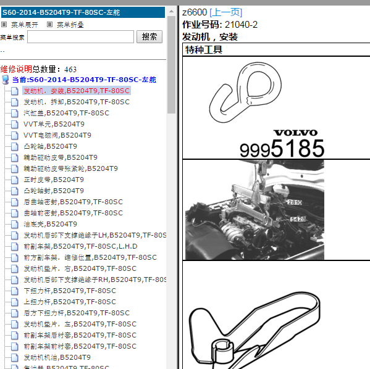Open 发动机后部下支撑绝缘子RH entry
This screenshot has width=370, height=369.
95,280
